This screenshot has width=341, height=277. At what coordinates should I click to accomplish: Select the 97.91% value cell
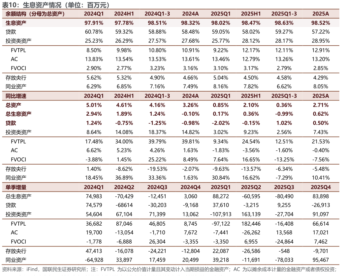[x=94, y=23]
